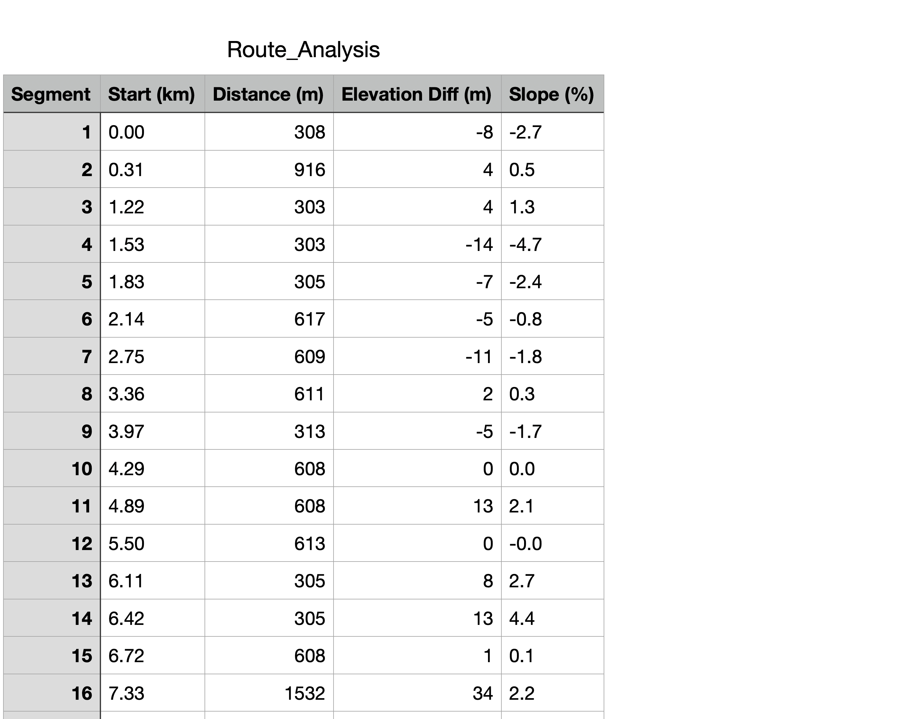The width and height of the screenshot is (903, 719).
Task: Select the start cell showing 5.50
Action: click(x=152, y=544)
